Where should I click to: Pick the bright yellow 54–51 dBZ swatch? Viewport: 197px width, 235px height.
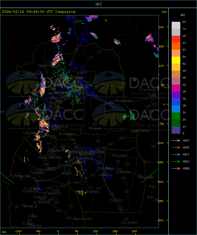pos(176,60)
